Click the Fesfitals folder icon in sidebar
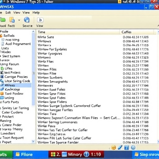159x159 pixels. point(1,36)
